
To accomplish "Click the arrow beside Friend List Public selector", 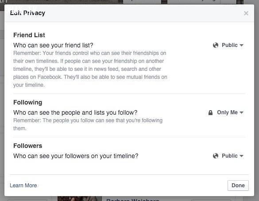I will [x=241, y=45].
